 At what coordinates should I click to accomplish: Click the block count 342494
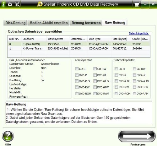(137, 48)
